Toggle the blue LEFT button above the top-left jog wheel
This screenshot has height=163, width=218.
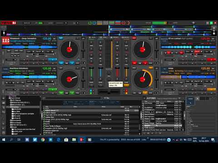(61, 38)
